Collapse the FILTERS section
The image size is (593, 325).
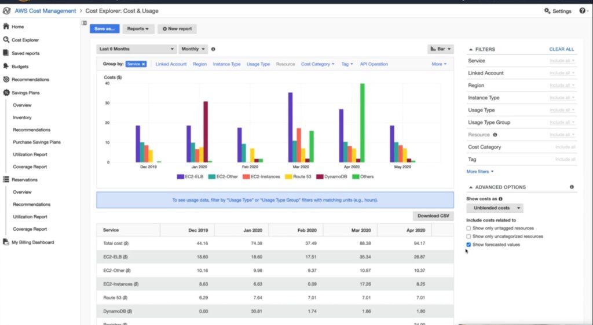(481, 50)
